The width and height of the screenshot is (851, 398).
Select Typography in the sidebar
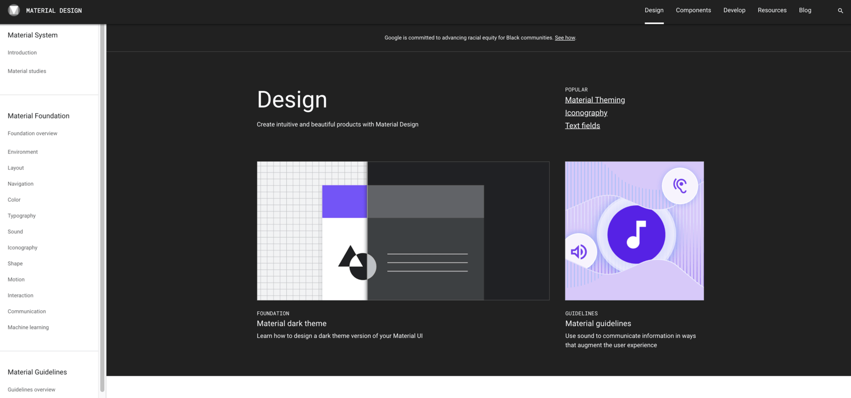[x=22, y=215]
